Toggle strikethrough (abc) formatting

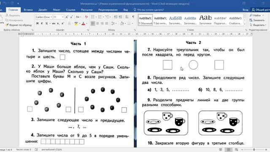(x=54, y=24)
